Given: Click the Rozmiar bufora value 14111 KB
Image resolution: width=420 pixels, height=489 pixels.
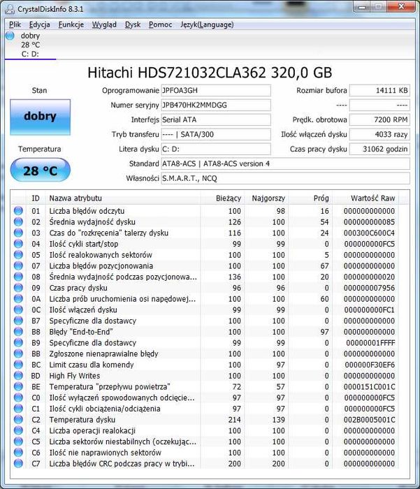Looking at the screenshot, I should 379,90.
